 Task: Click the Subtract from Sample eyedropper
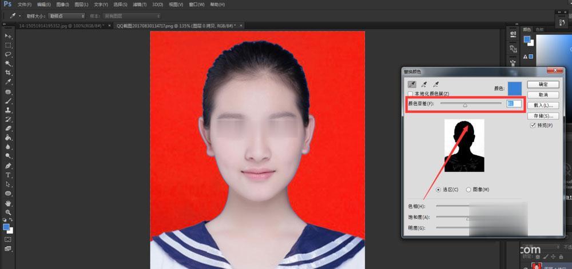point(435,85)
